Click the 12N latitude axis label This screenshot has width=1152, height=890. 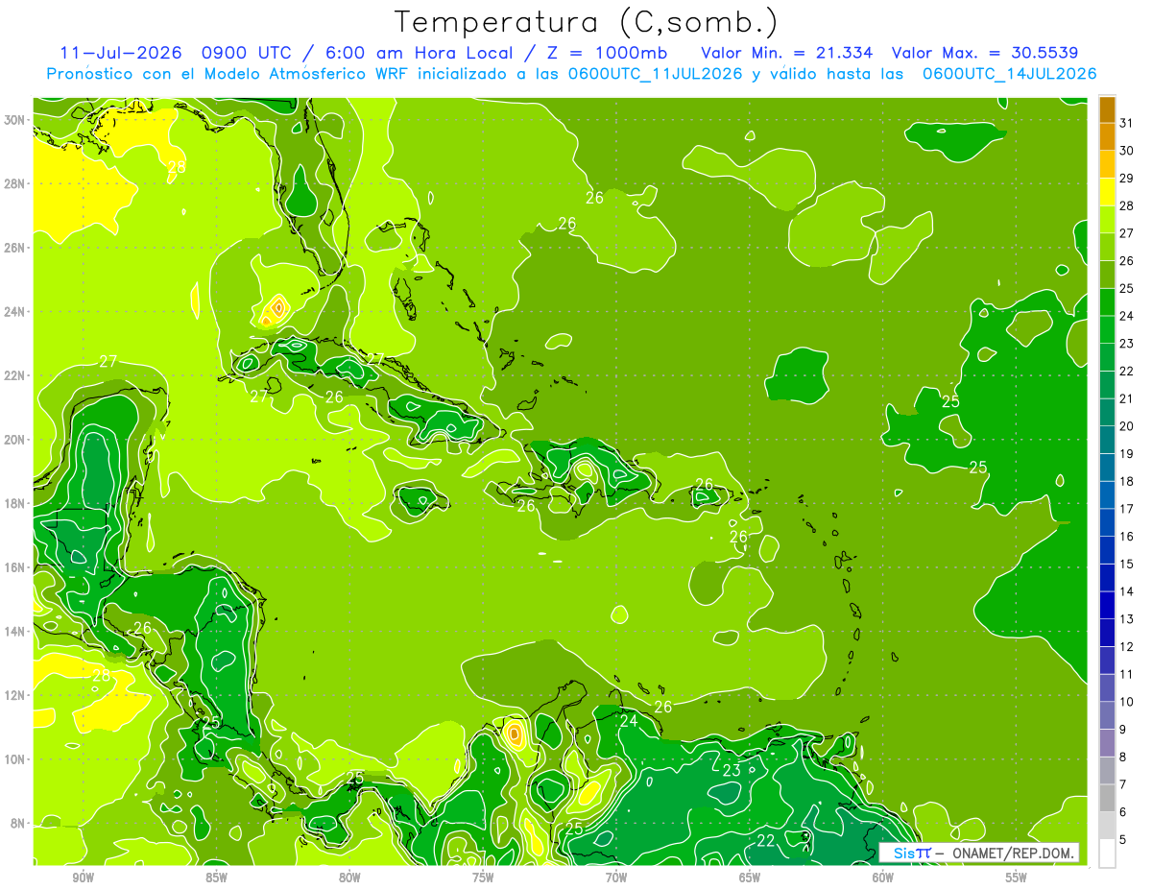[x=14, y=695]
